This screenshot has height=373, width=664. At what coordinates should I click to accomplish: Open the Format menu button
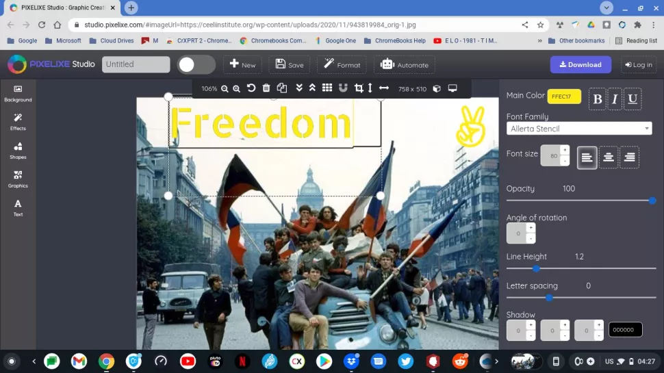pos(342,65)
